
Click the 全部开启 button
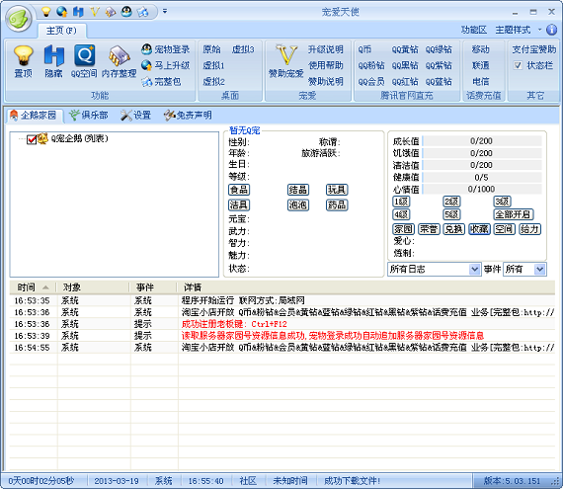point(513,214)
